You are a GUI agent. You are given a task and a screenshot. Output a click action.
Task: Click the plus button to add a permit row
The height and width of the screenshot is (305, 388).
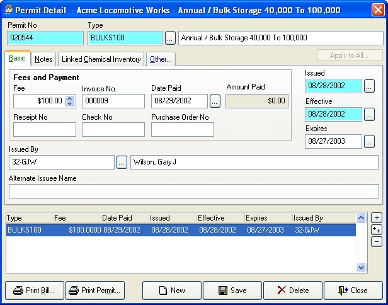coord(377,218)
